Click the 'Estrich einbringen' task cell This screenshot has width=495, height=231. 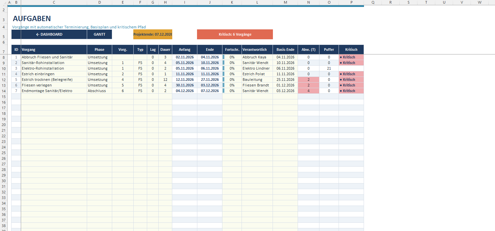[x=54, y=74]
